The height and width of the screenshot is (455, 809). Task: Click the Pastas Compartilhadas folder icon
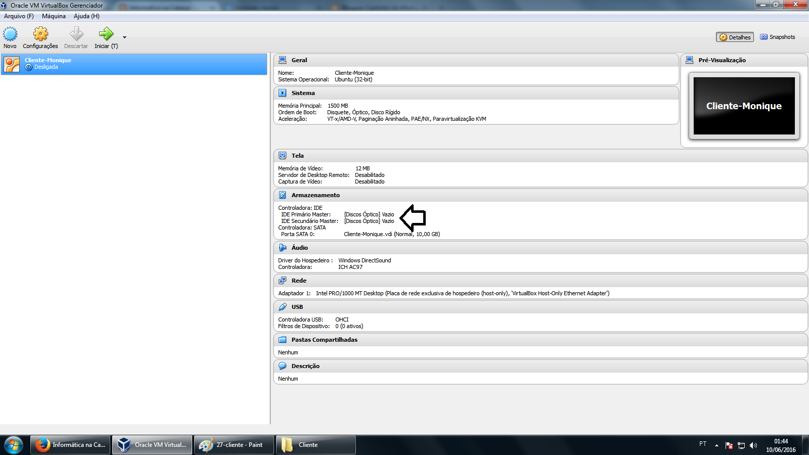coord(283,340)
